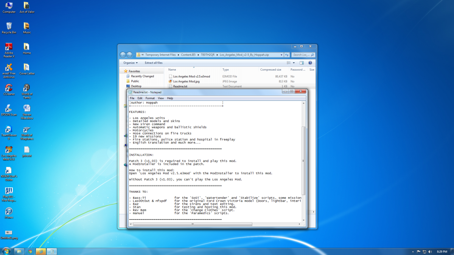Switch to Notepad on the taskbar
The height and width of the screenshot is (255, 454).
tap(52, 251)
